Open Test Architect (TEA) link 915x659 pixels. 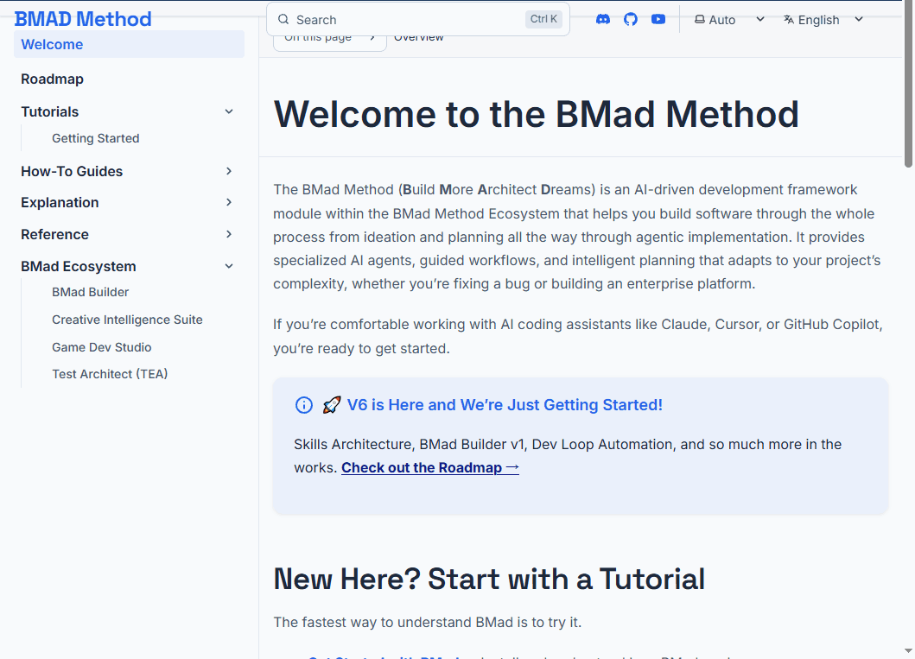point(110,374)
